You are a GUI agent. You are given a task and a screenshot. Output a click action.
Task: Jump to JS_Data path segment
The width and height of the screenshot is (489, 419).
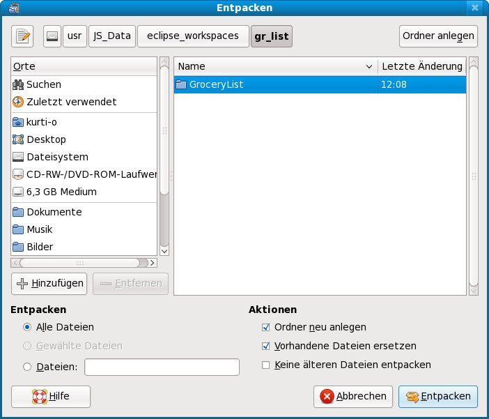click(x=111, y=36)
